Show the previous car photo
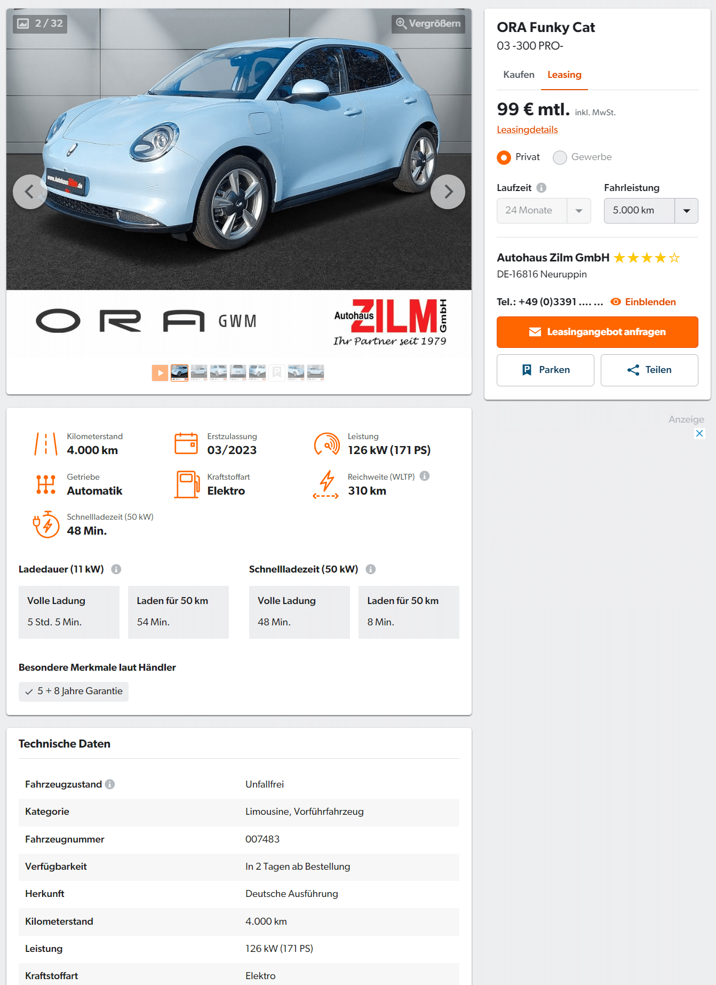 point(30,192)
